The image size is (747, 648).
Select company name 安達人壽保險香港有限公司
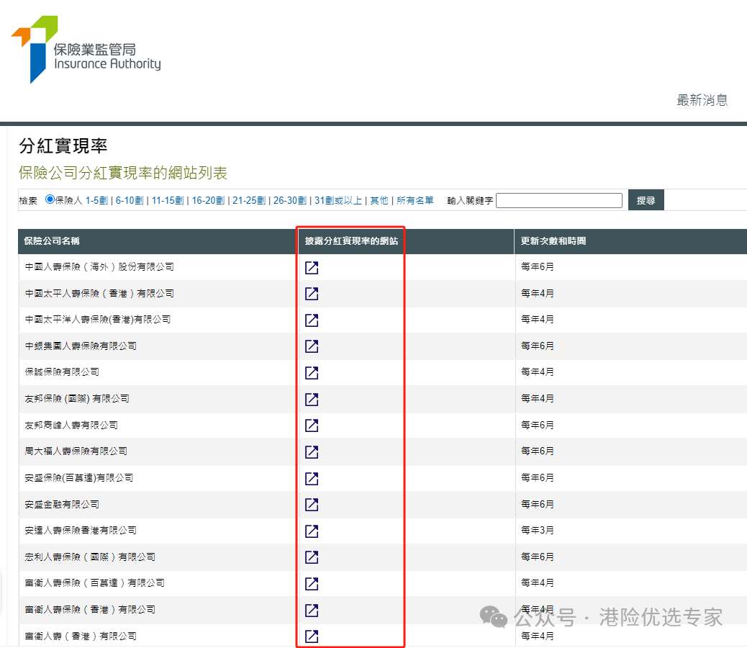tap(81, 531)
